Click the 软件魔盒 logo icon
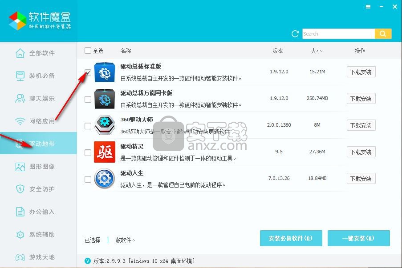 point(17,21)
